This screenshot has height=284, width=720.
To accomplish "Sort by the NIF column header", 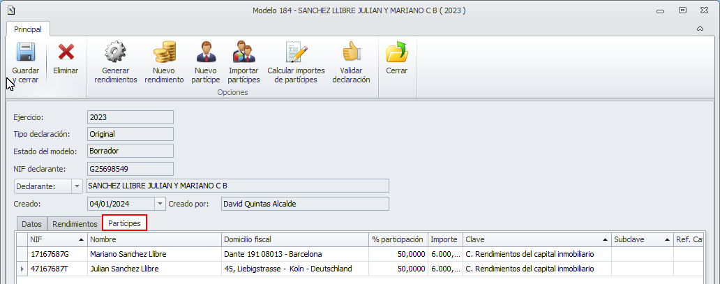I will click(57, 239).
